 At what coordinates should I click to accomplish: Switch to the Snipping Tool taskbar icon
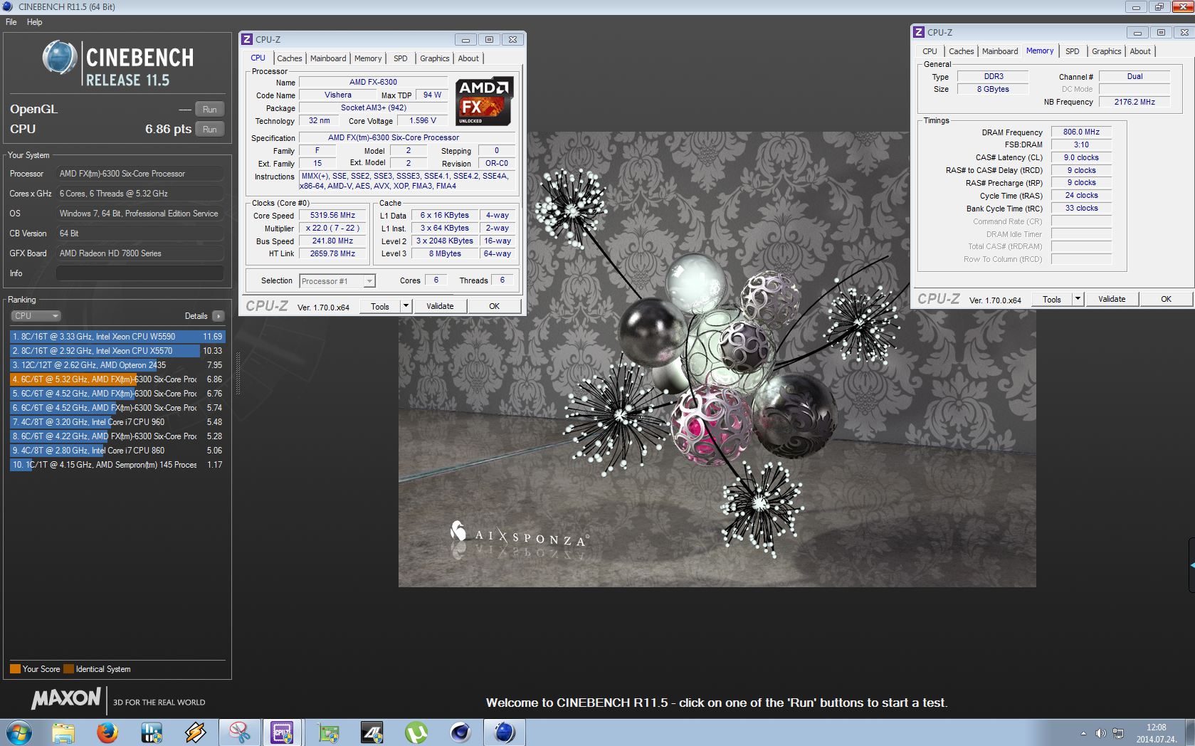(x=240, y=732)
